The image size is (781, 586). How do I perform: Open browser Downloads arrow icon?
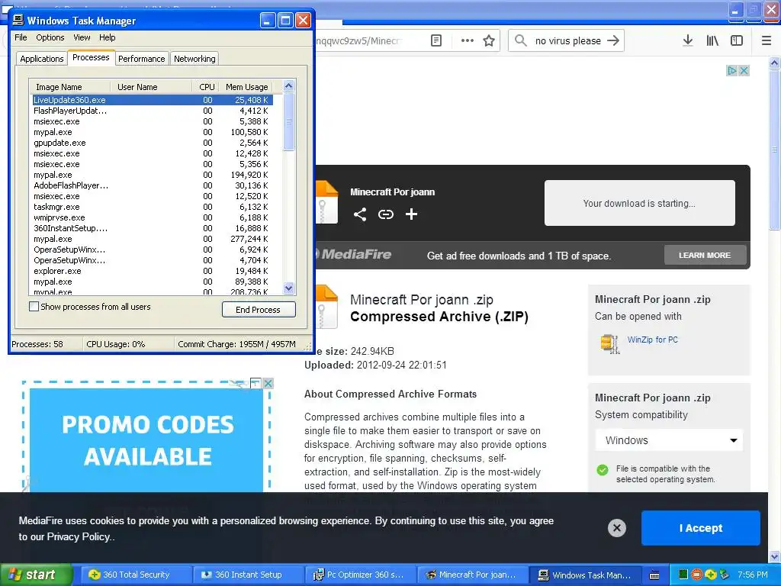click(687, 41)
